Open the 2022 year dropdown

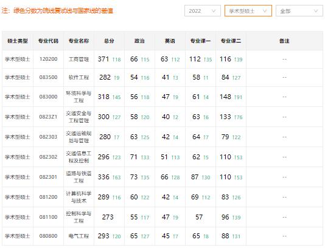click(x=203, y=11)
